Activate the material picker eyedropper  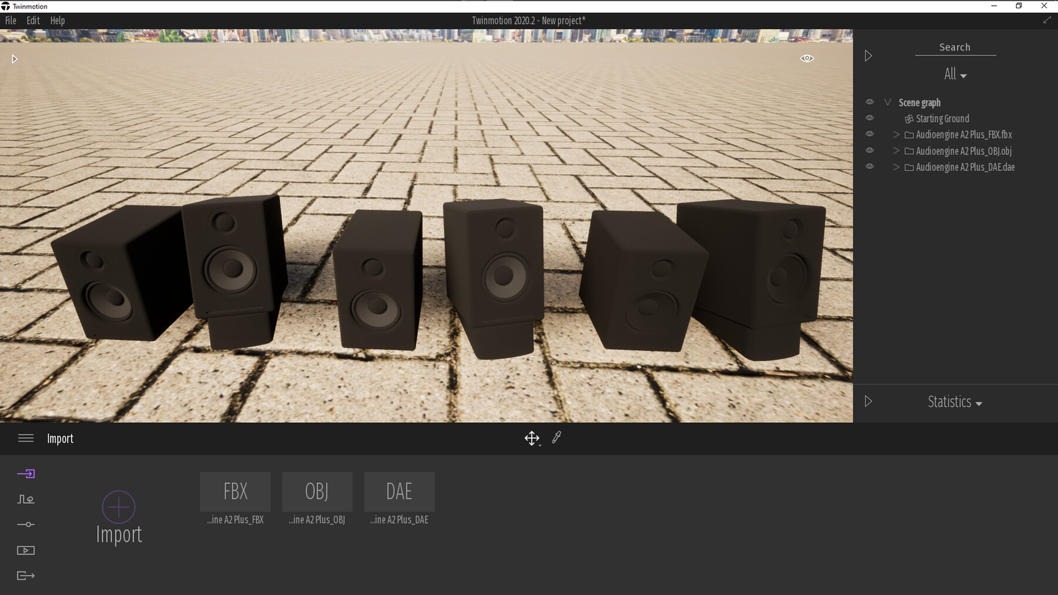pyautogui.click(x=557, y=438)
